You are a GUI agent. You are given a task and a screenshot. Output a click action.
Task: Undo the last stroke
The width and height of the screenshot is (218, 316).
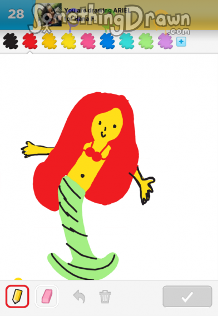tap(80, 297)
